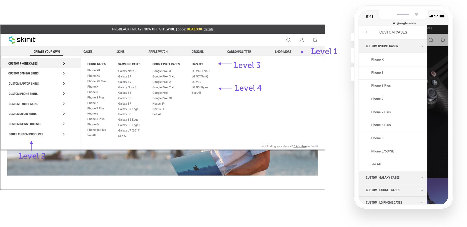
Task: Tap the mobile search icon
Action: (431, 40)
